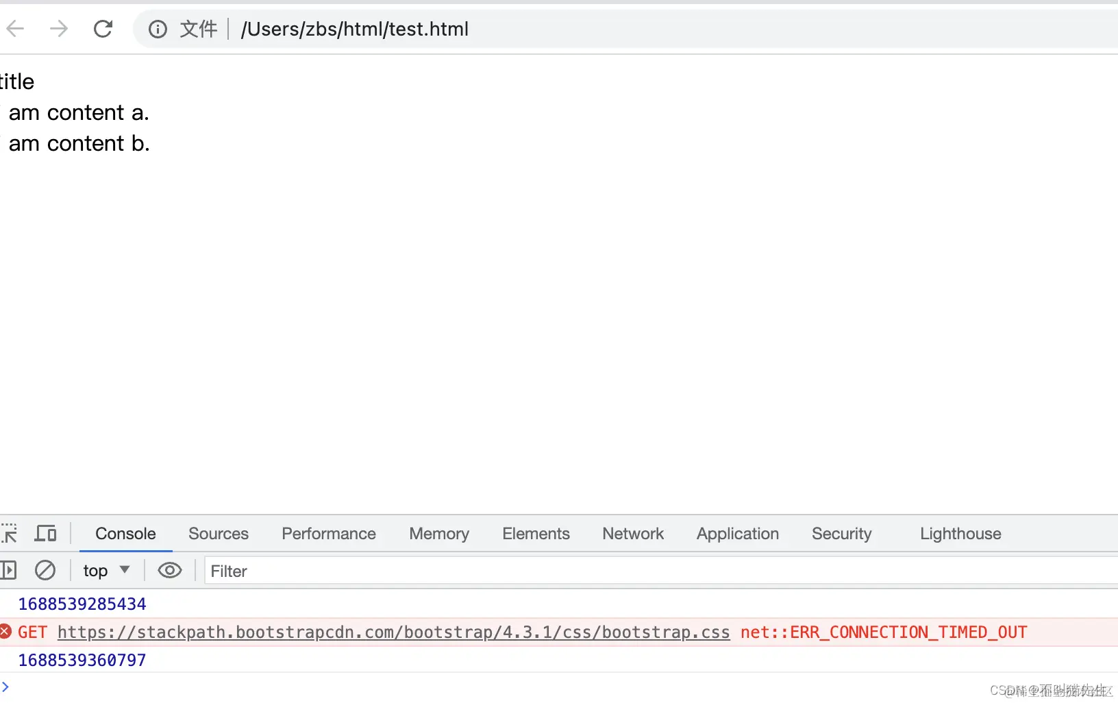Open the Network tab
Screen dimensions: 1118x703
coord(633,534)
